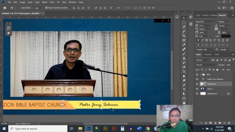Screen dimensions: 235x132
Task: Hide the Pastor Jerry Solomon text layer
Action: (197, 79)
